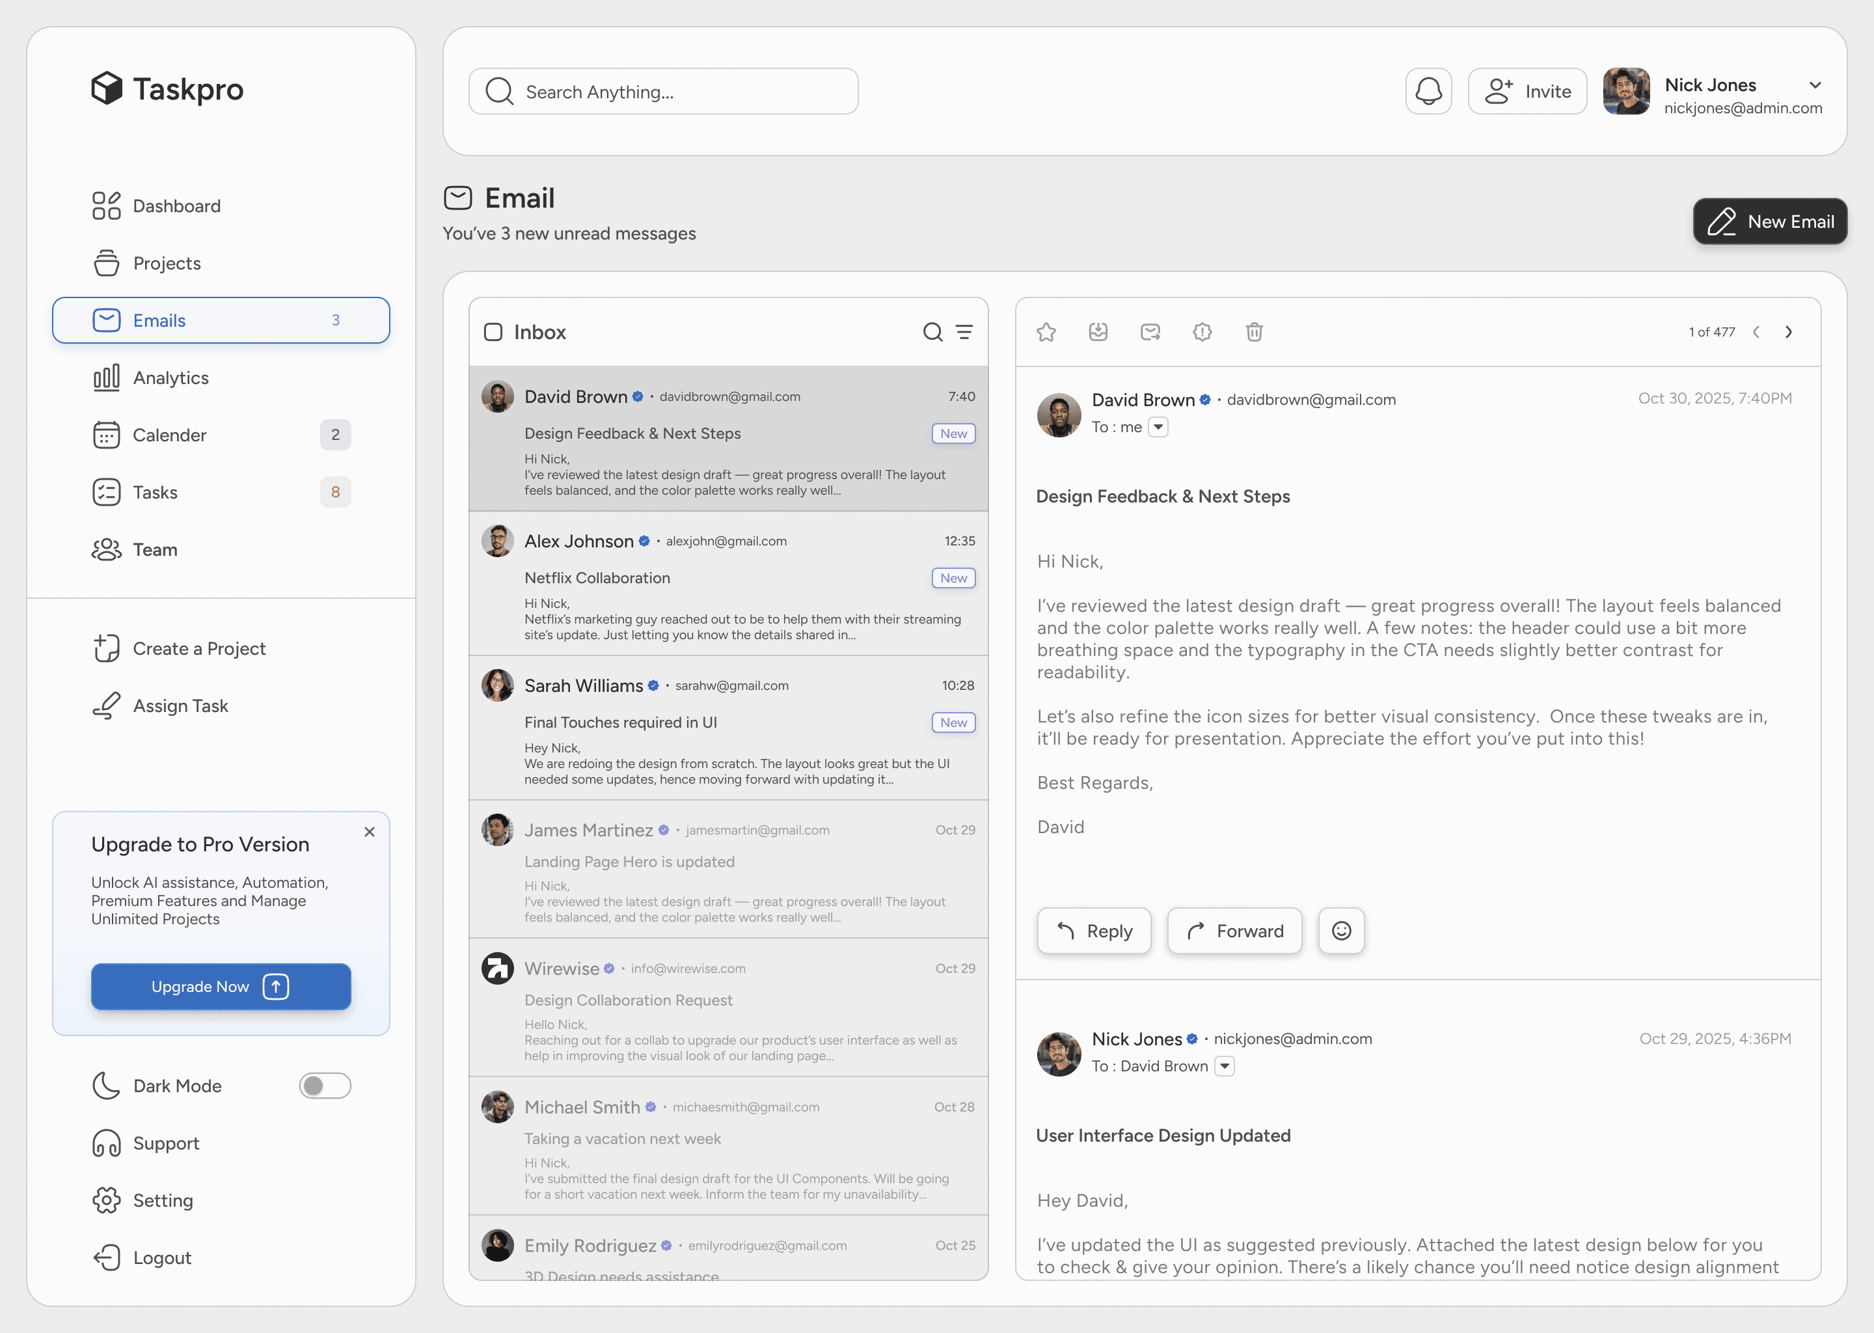Image resolution: width=1874 pixels, height=1333 pixels.
Task: Toggle the Dark Mode switch
Action: (325, 1086)
